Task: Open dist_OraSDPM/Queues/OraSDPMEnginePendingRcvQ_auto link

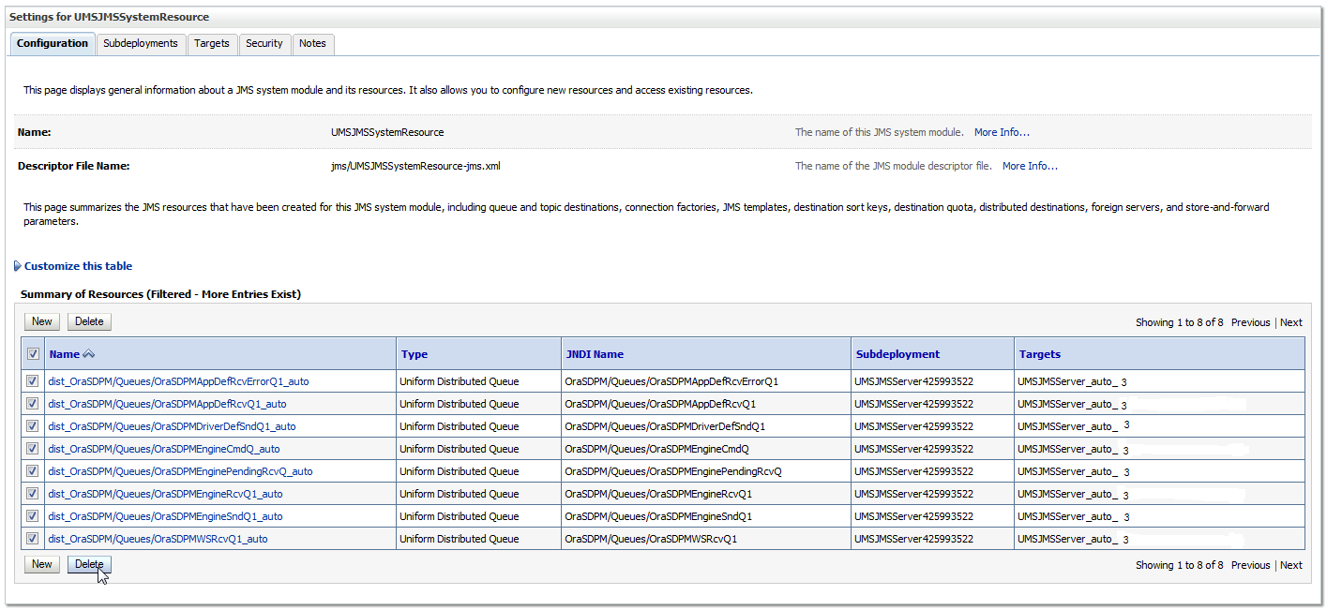Action: click(x=180, y=471)
